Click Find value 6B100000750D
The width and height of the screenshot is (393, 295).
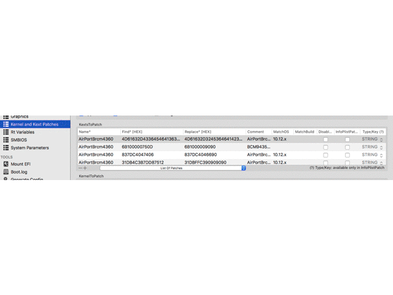pyautogui.click(x=138, y=147)
